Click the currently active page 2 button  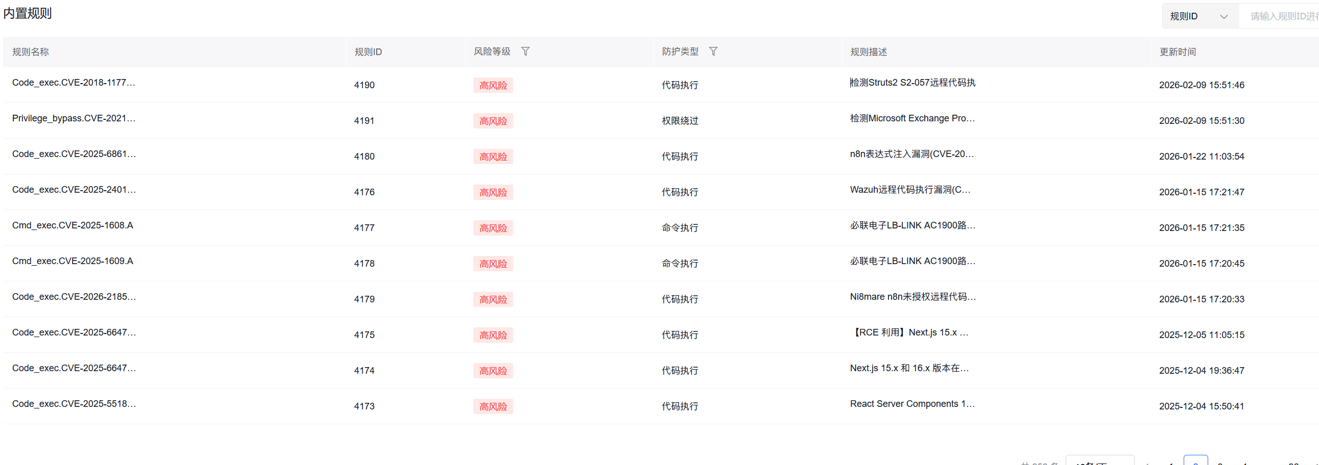(x=1196, y=462)
